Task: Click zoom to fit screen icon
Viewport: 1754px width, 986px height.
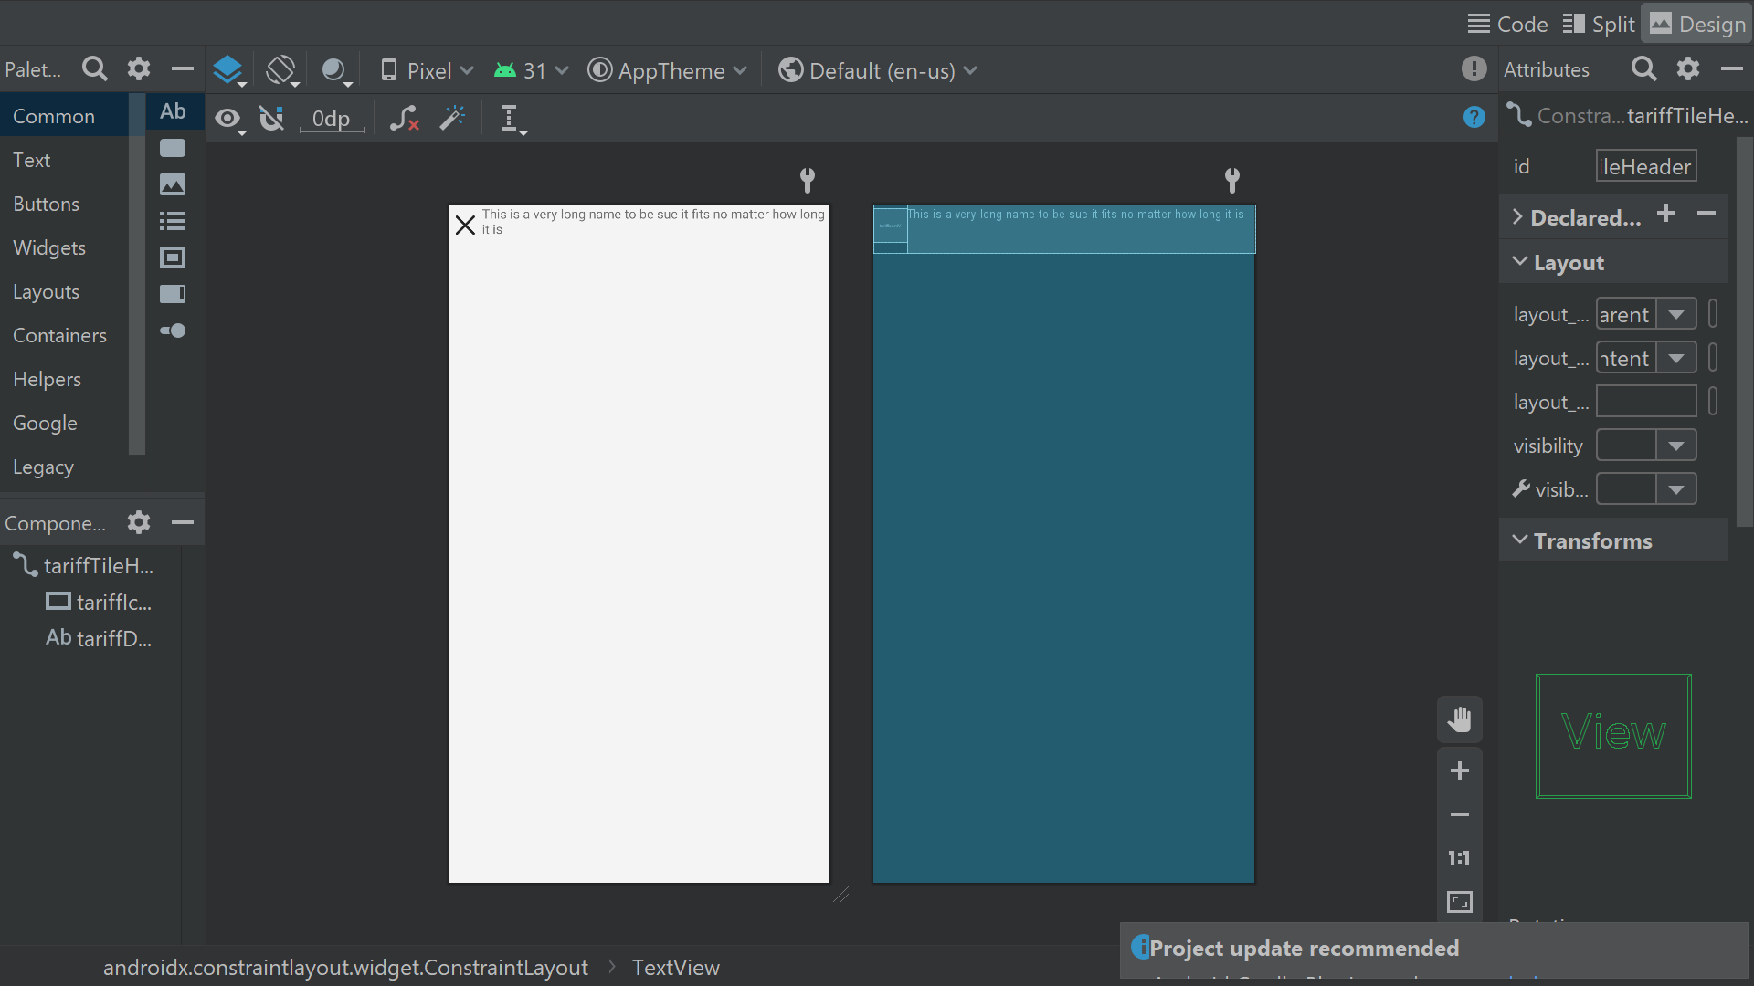Action: (1460, 902)
